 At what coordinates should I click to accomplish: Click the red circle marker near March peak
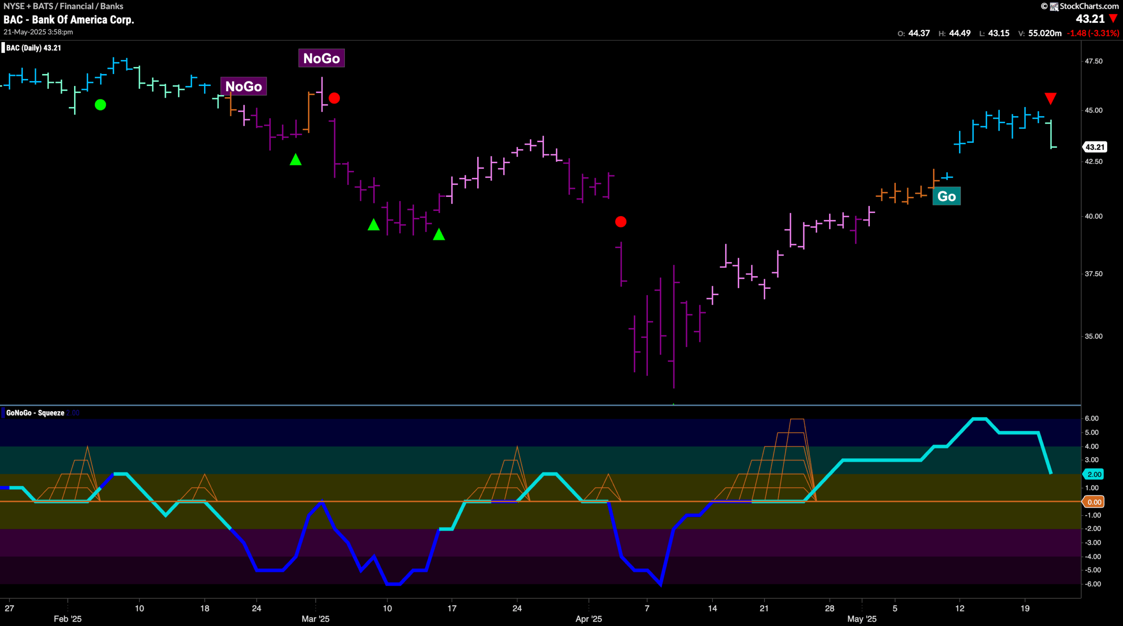click(334, 98)
